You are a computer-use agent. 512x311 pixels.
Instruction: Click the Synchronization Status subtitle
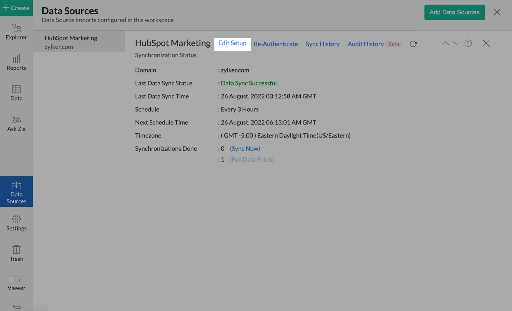(x=166, y=55)
